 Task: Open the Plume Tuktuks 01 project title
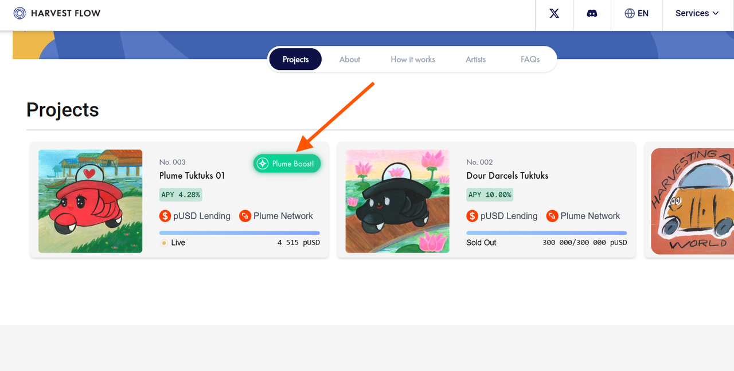pyautogui.click(x=192, y=176)
